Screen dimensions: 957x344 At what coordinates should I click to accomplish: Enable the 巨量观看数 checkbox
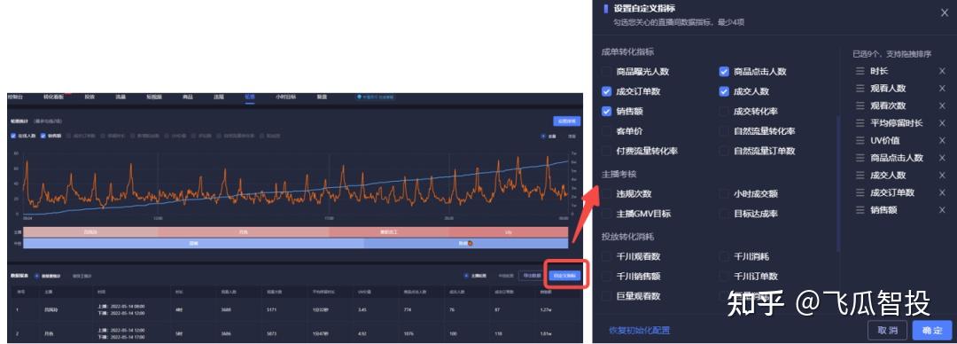click(606, 296)
